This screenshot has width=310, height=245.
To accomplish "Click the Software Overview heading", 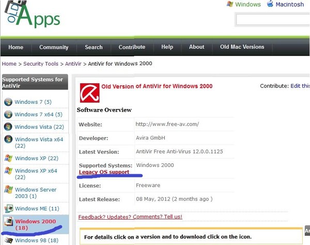I will click(104, 110).
